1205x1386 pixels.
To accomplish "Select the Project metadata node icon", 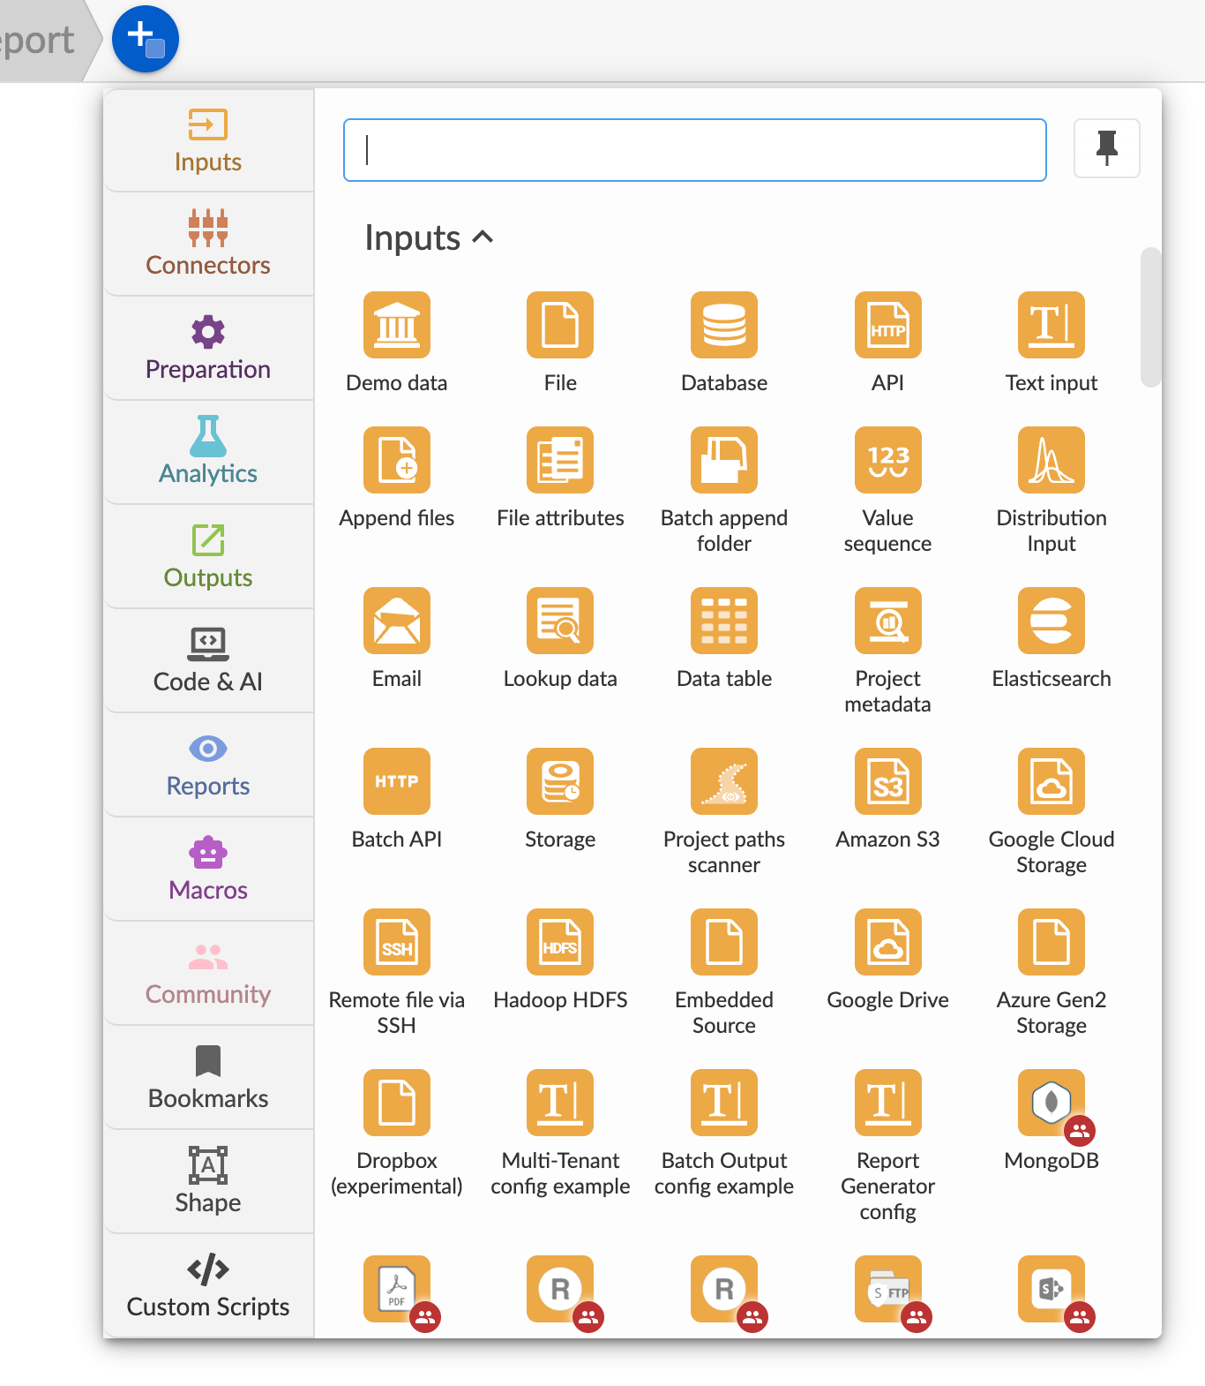I will [888, 621].
